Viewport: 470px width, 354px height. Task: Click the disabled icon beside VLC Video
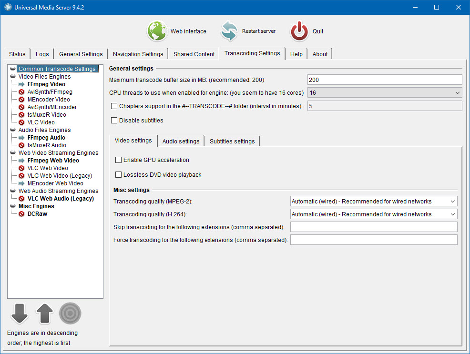click(x=21, y=122)
